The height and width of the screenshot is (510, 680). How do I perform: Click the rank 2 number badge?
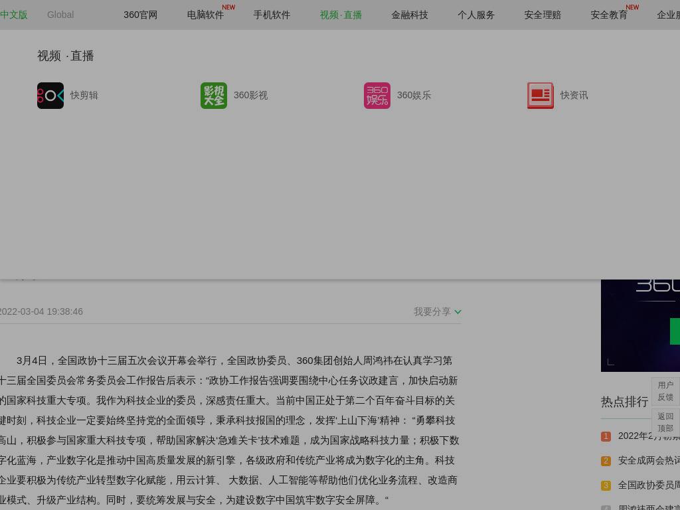click(x=606, y=461)
